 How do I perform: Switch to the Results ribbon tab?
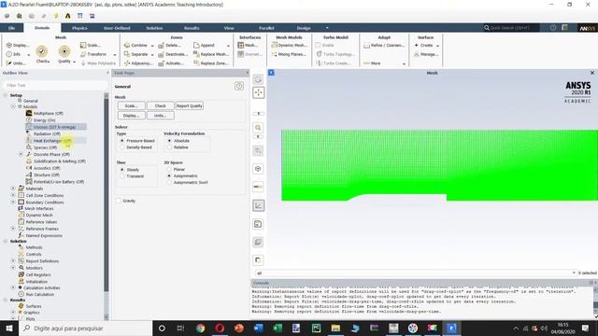192,28
